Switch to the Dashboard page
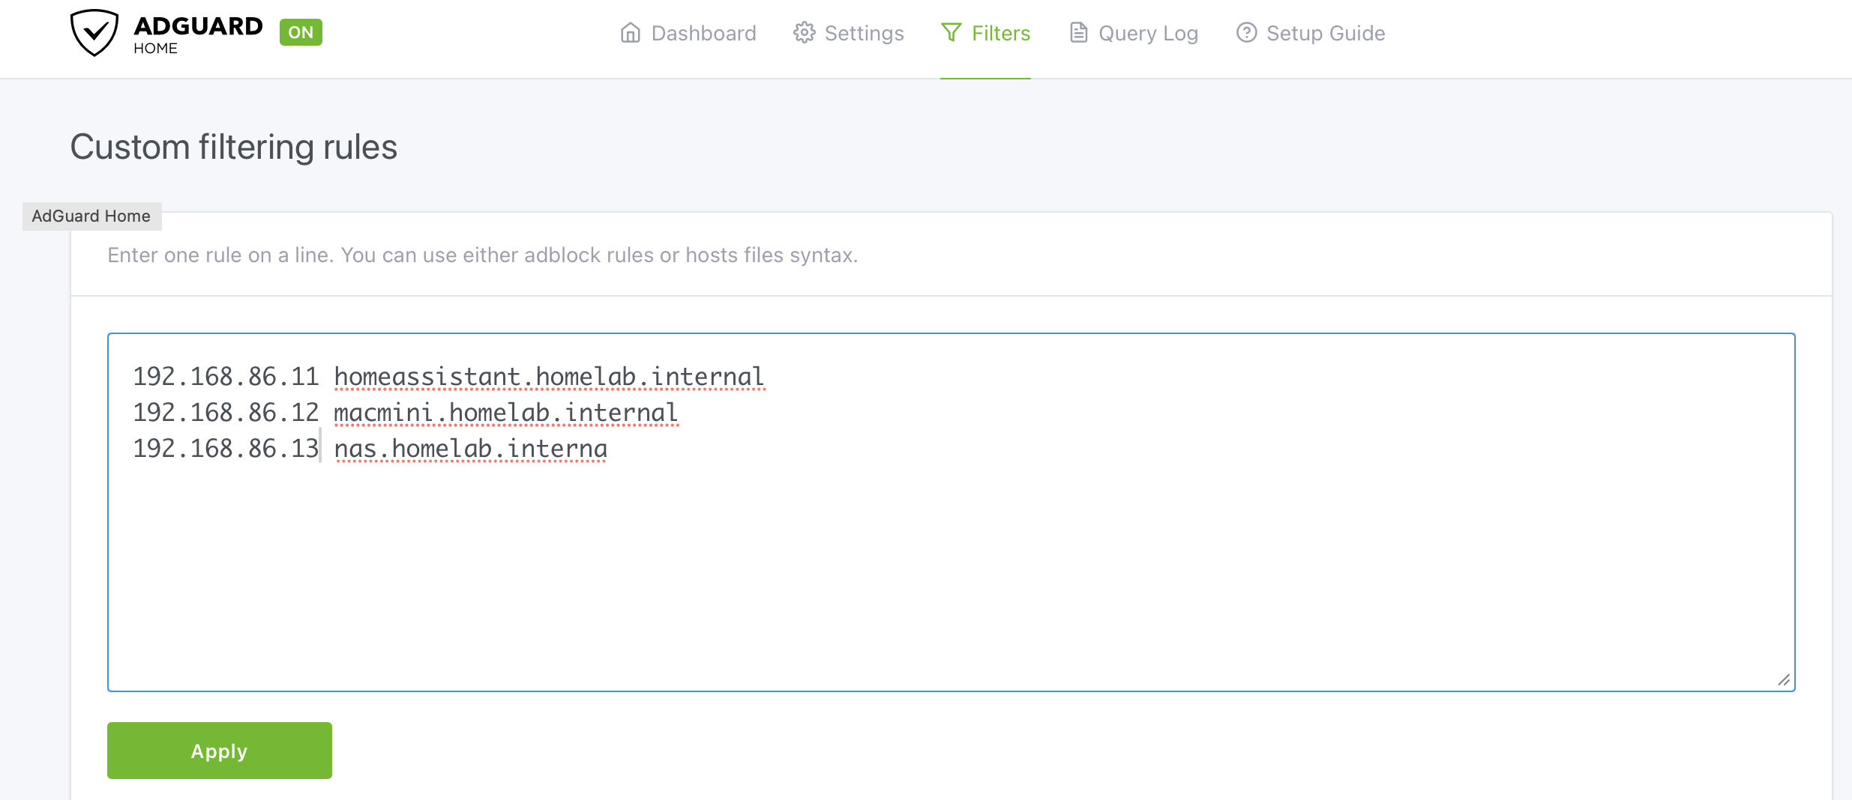Screen dimensions: 1852x800 [x=703, y=33]
